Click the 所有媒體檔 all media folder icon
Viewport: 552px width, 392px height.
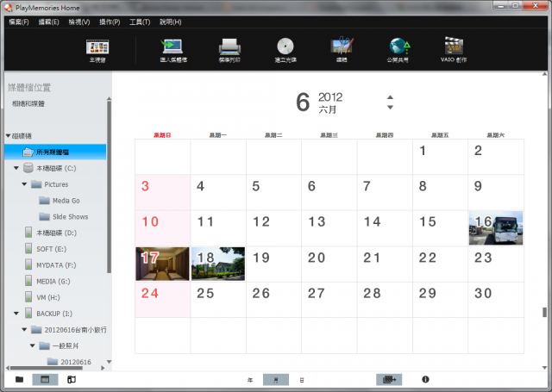(x=28, y=152)
